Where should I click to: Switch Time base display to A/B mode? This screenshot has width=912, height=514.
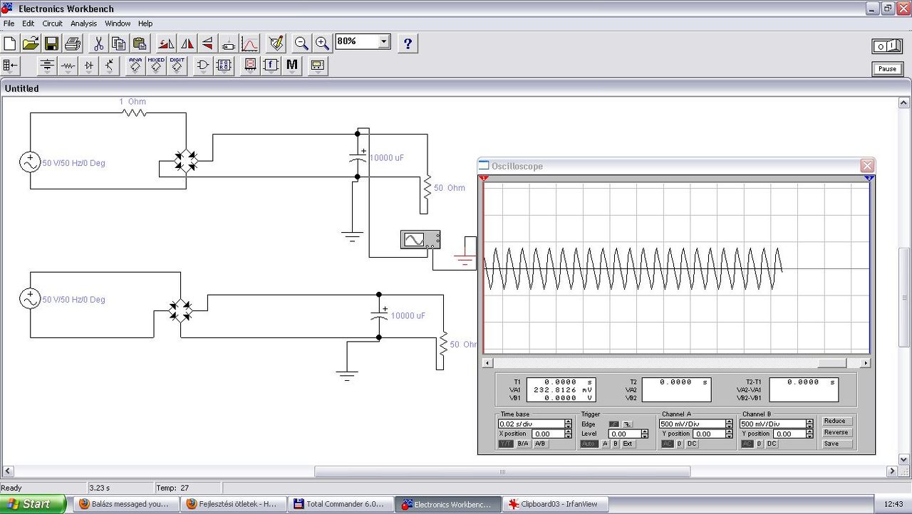(x=540, y=444)
